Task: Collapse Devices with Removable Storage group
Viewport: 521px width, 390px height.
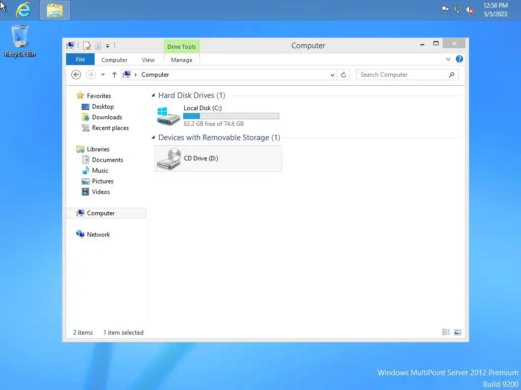Action: click(153, 137)
